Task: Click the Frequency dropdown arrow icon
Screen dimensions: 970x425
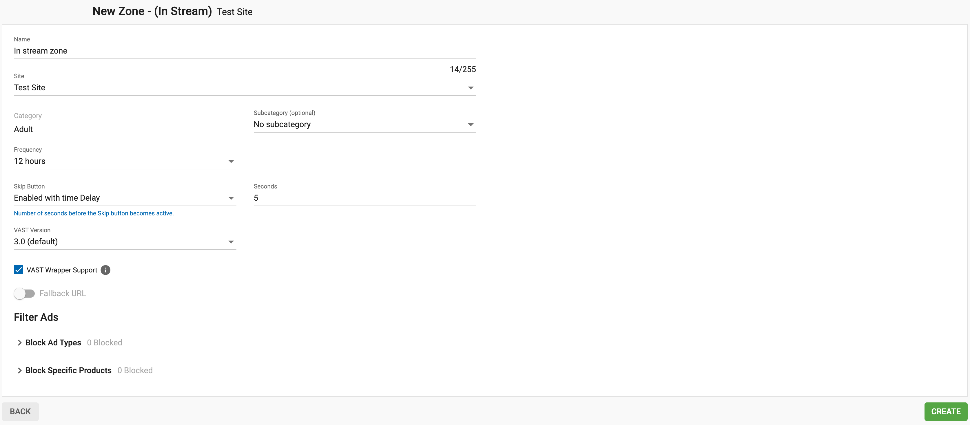Action: (231, 162)
